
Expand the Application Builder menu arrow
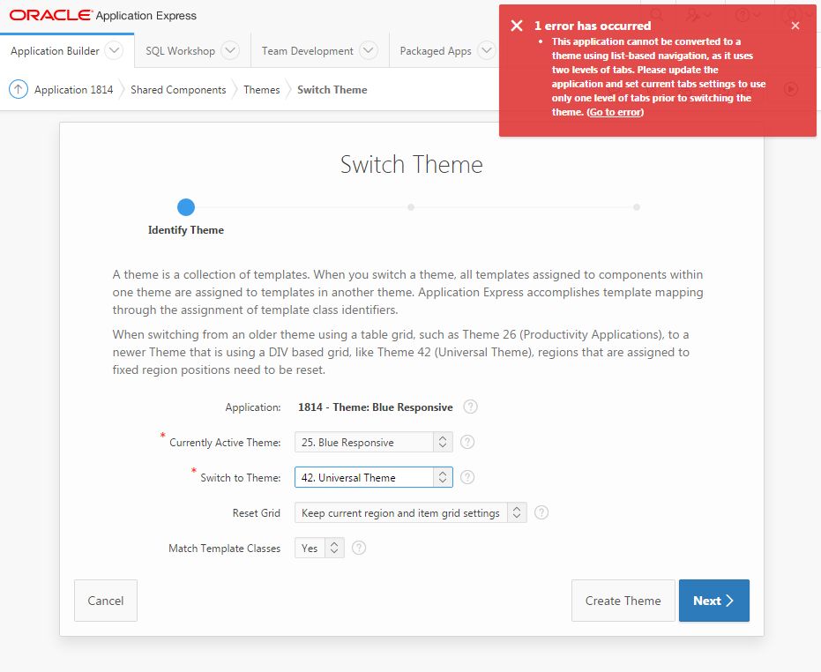click(114, 50)
